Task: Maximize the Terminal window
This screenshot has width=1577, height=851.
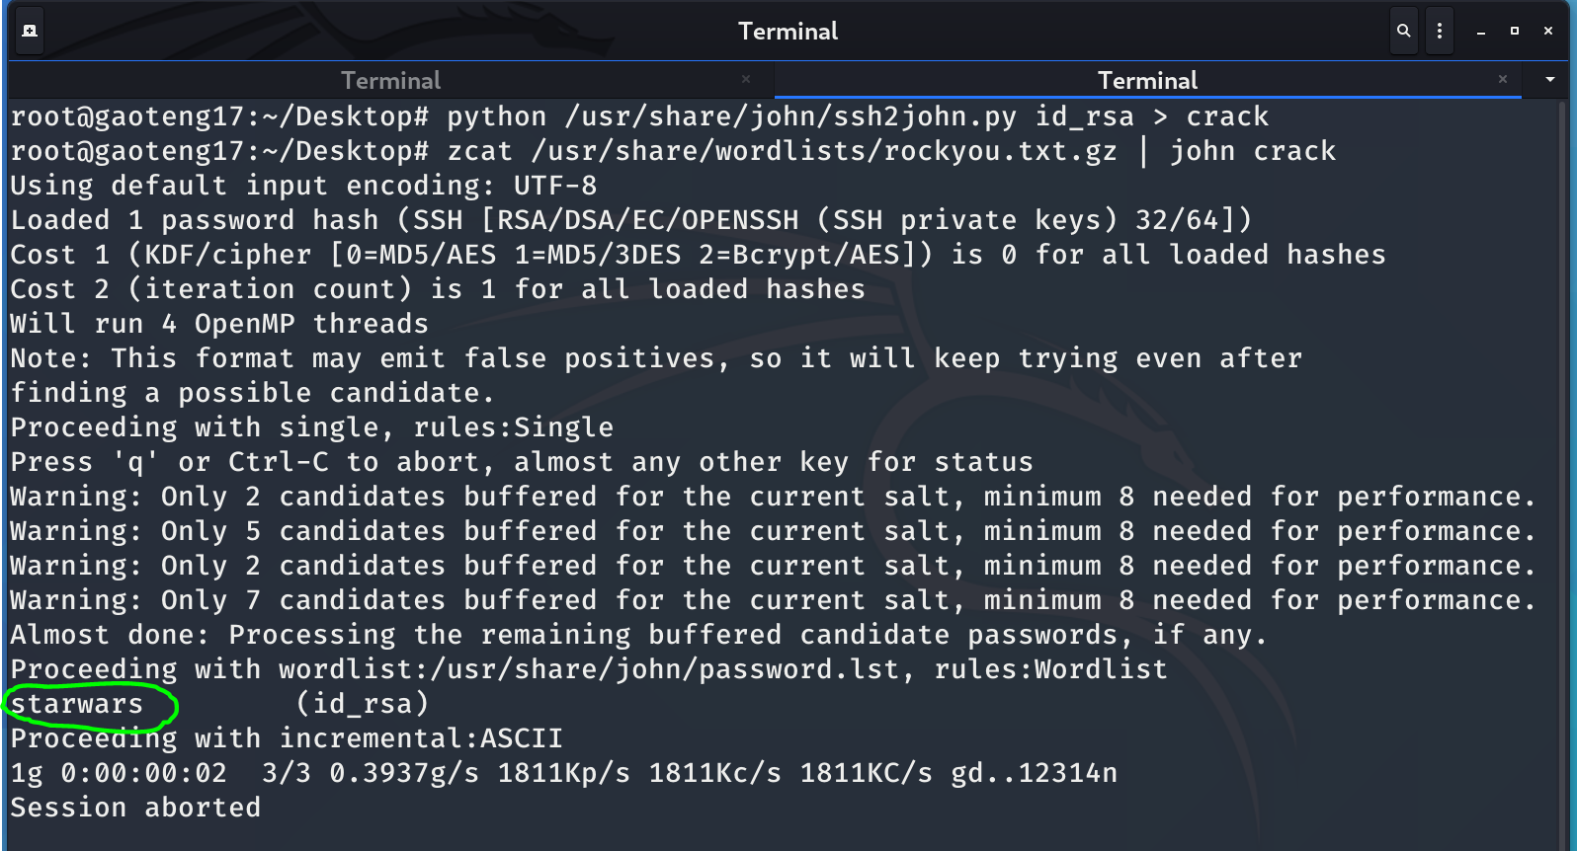Action: pyautogui.click(x=1515, y=31)
